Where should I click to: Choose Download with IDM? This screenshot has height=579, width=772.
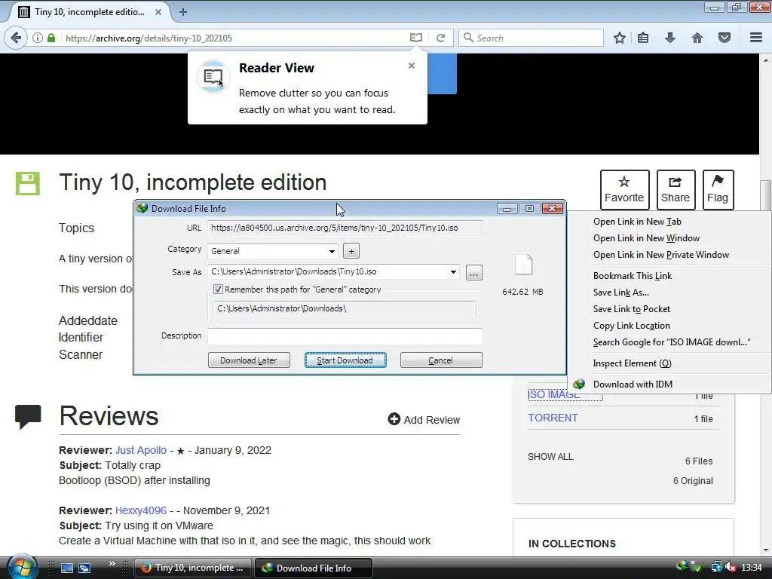click(633, 384)
